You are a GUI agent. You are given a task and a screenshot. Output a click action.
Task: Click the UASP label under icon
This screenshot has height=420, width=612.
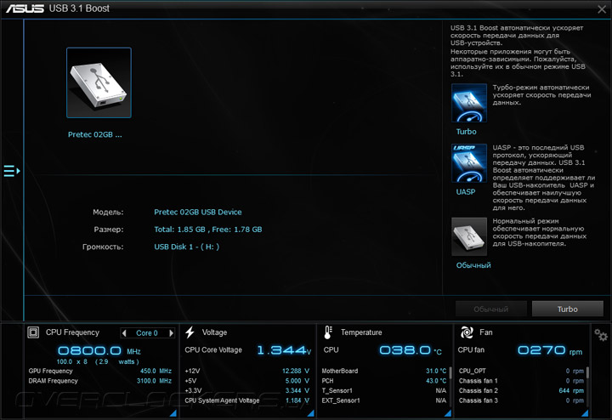466,191
